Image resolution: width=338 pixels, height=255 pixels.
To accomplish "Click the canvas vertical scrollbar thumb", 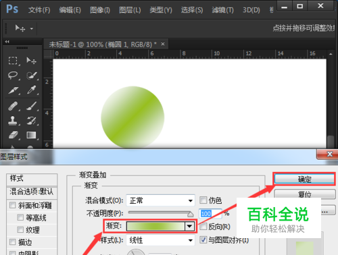I will pyautogui.click(x=331, y=142).
